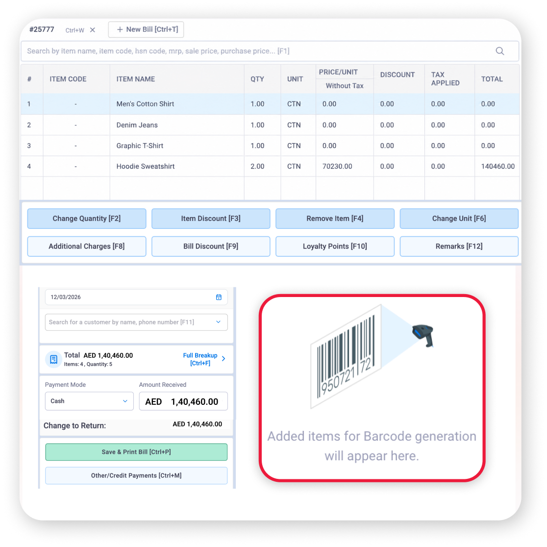This screenshot has width=547, height=547.
Task: Open Other/Credit Payments [Ctrl+M]
Action: [x=136, y=476]
